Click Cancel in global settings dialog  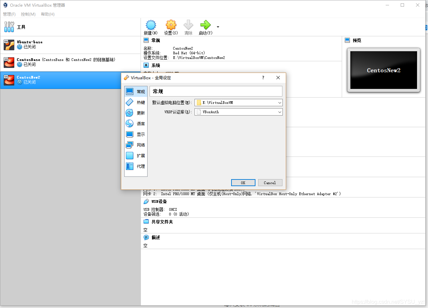[270, 183]
